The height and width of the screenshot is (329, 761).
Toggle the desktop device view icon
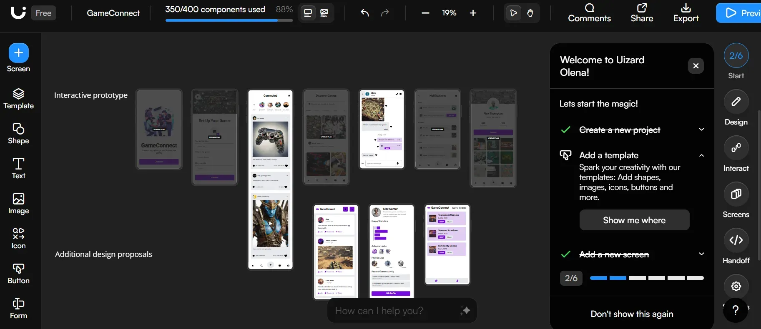coord(308,13)
